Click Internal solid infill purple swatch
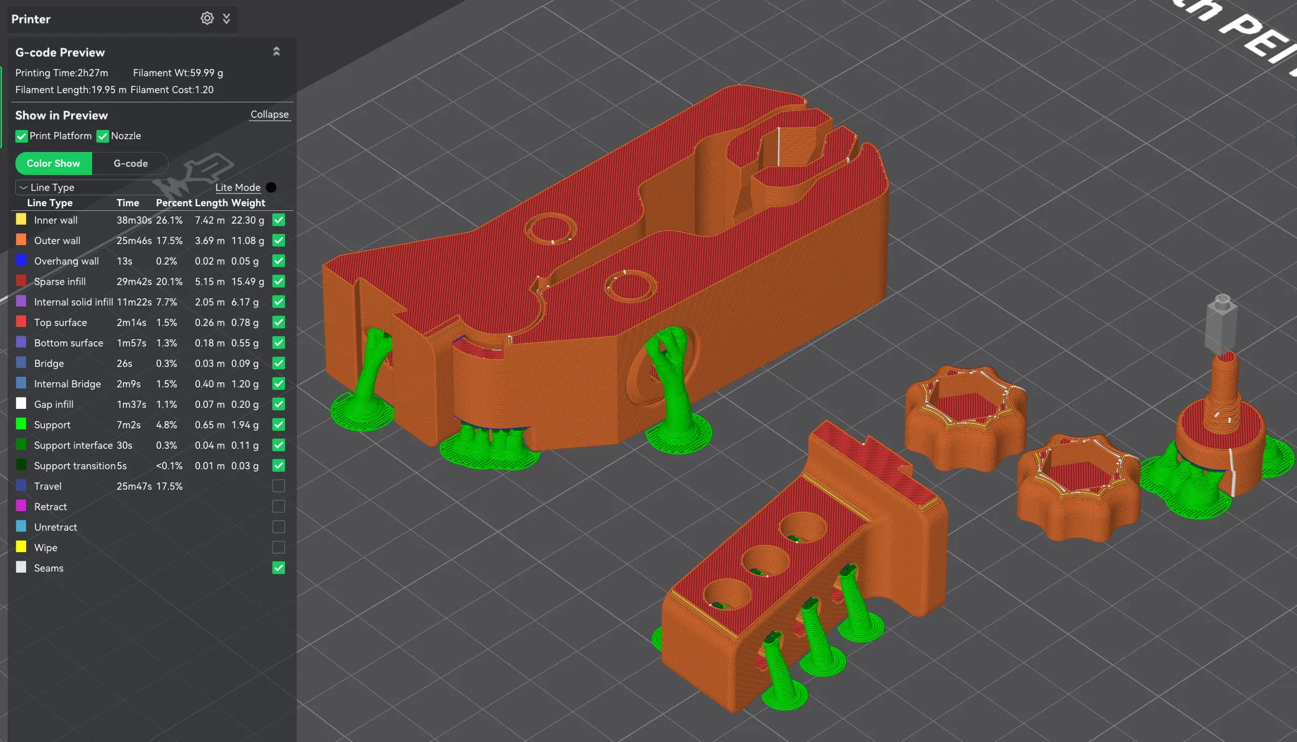 [21, 301]
